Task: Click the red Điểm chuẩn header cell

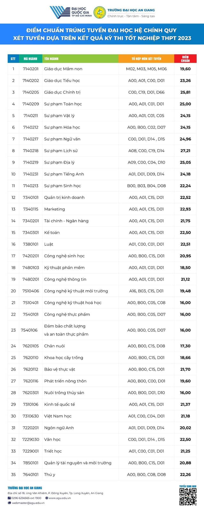Action: (x=185, y=59)
